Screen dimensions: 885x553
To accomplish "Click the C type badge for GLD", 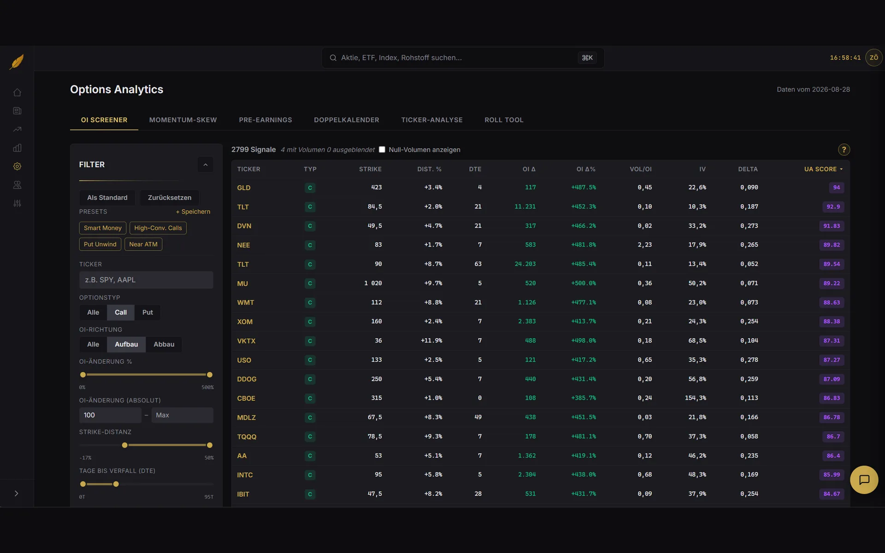I will (x=310, y=188).
